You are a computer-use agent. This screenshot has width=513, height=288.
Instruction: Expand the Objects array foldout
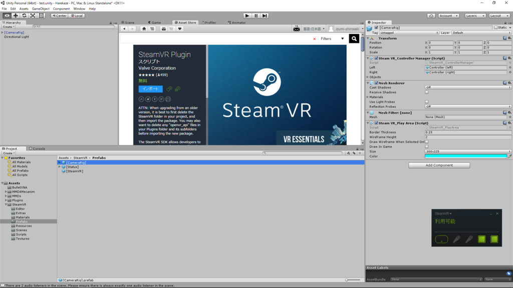tap(368, 77)
